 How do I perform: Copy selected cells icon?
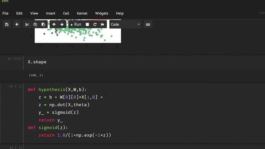click(x=35, y=24)
